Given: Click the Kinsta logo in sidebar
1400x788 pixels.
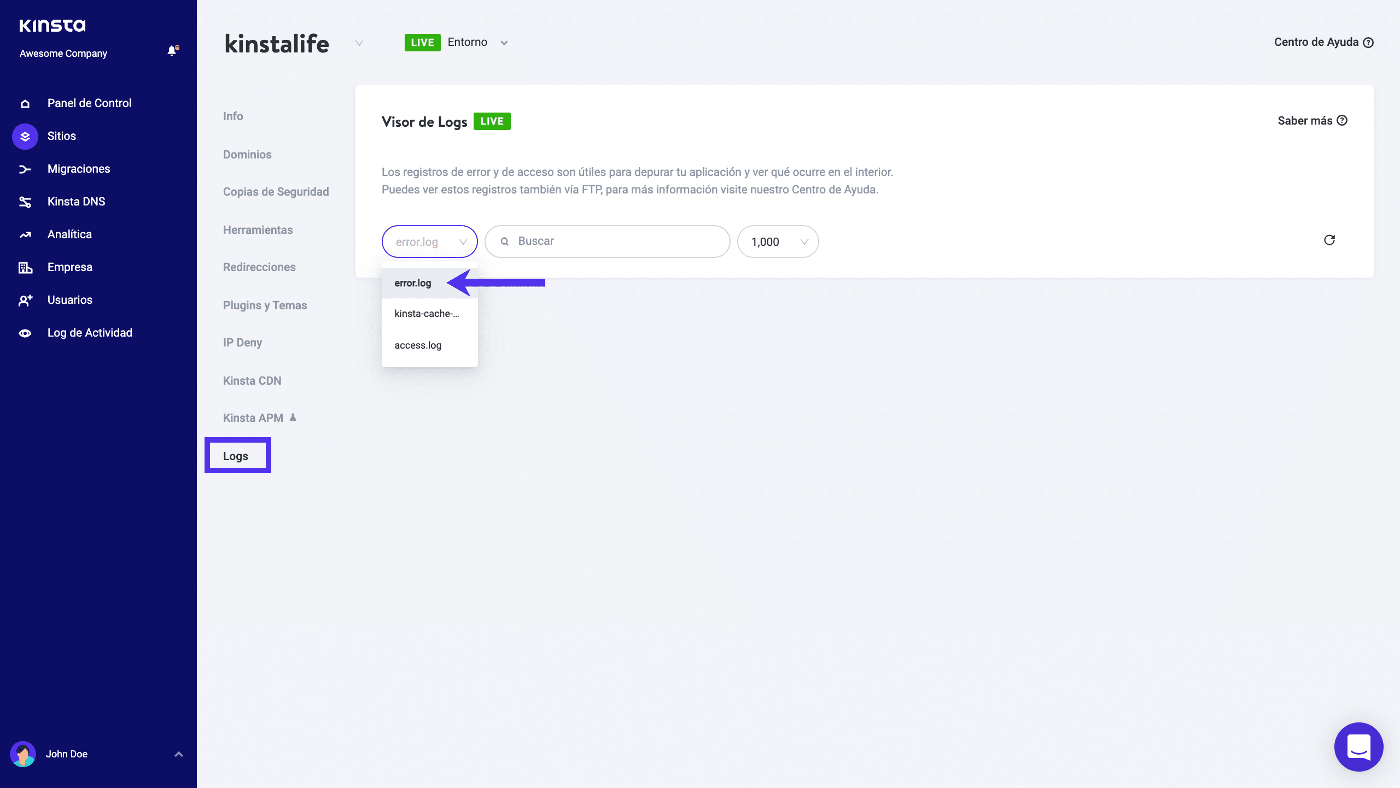Looking at the screenshot, I should pyautogui.click(x=52, y=26).
